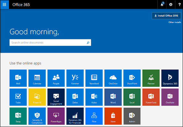The image size is (183, 127).
Task: Open the PowerPoint tile
Action: click(151, 97)
